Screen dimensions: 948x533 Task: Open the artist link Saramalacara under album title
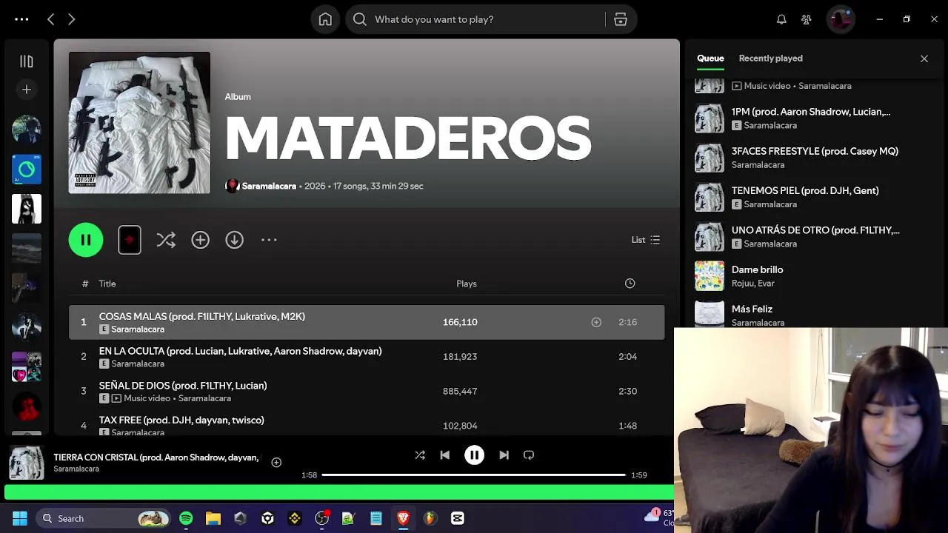pyautogui.click(x=269, y=186)
